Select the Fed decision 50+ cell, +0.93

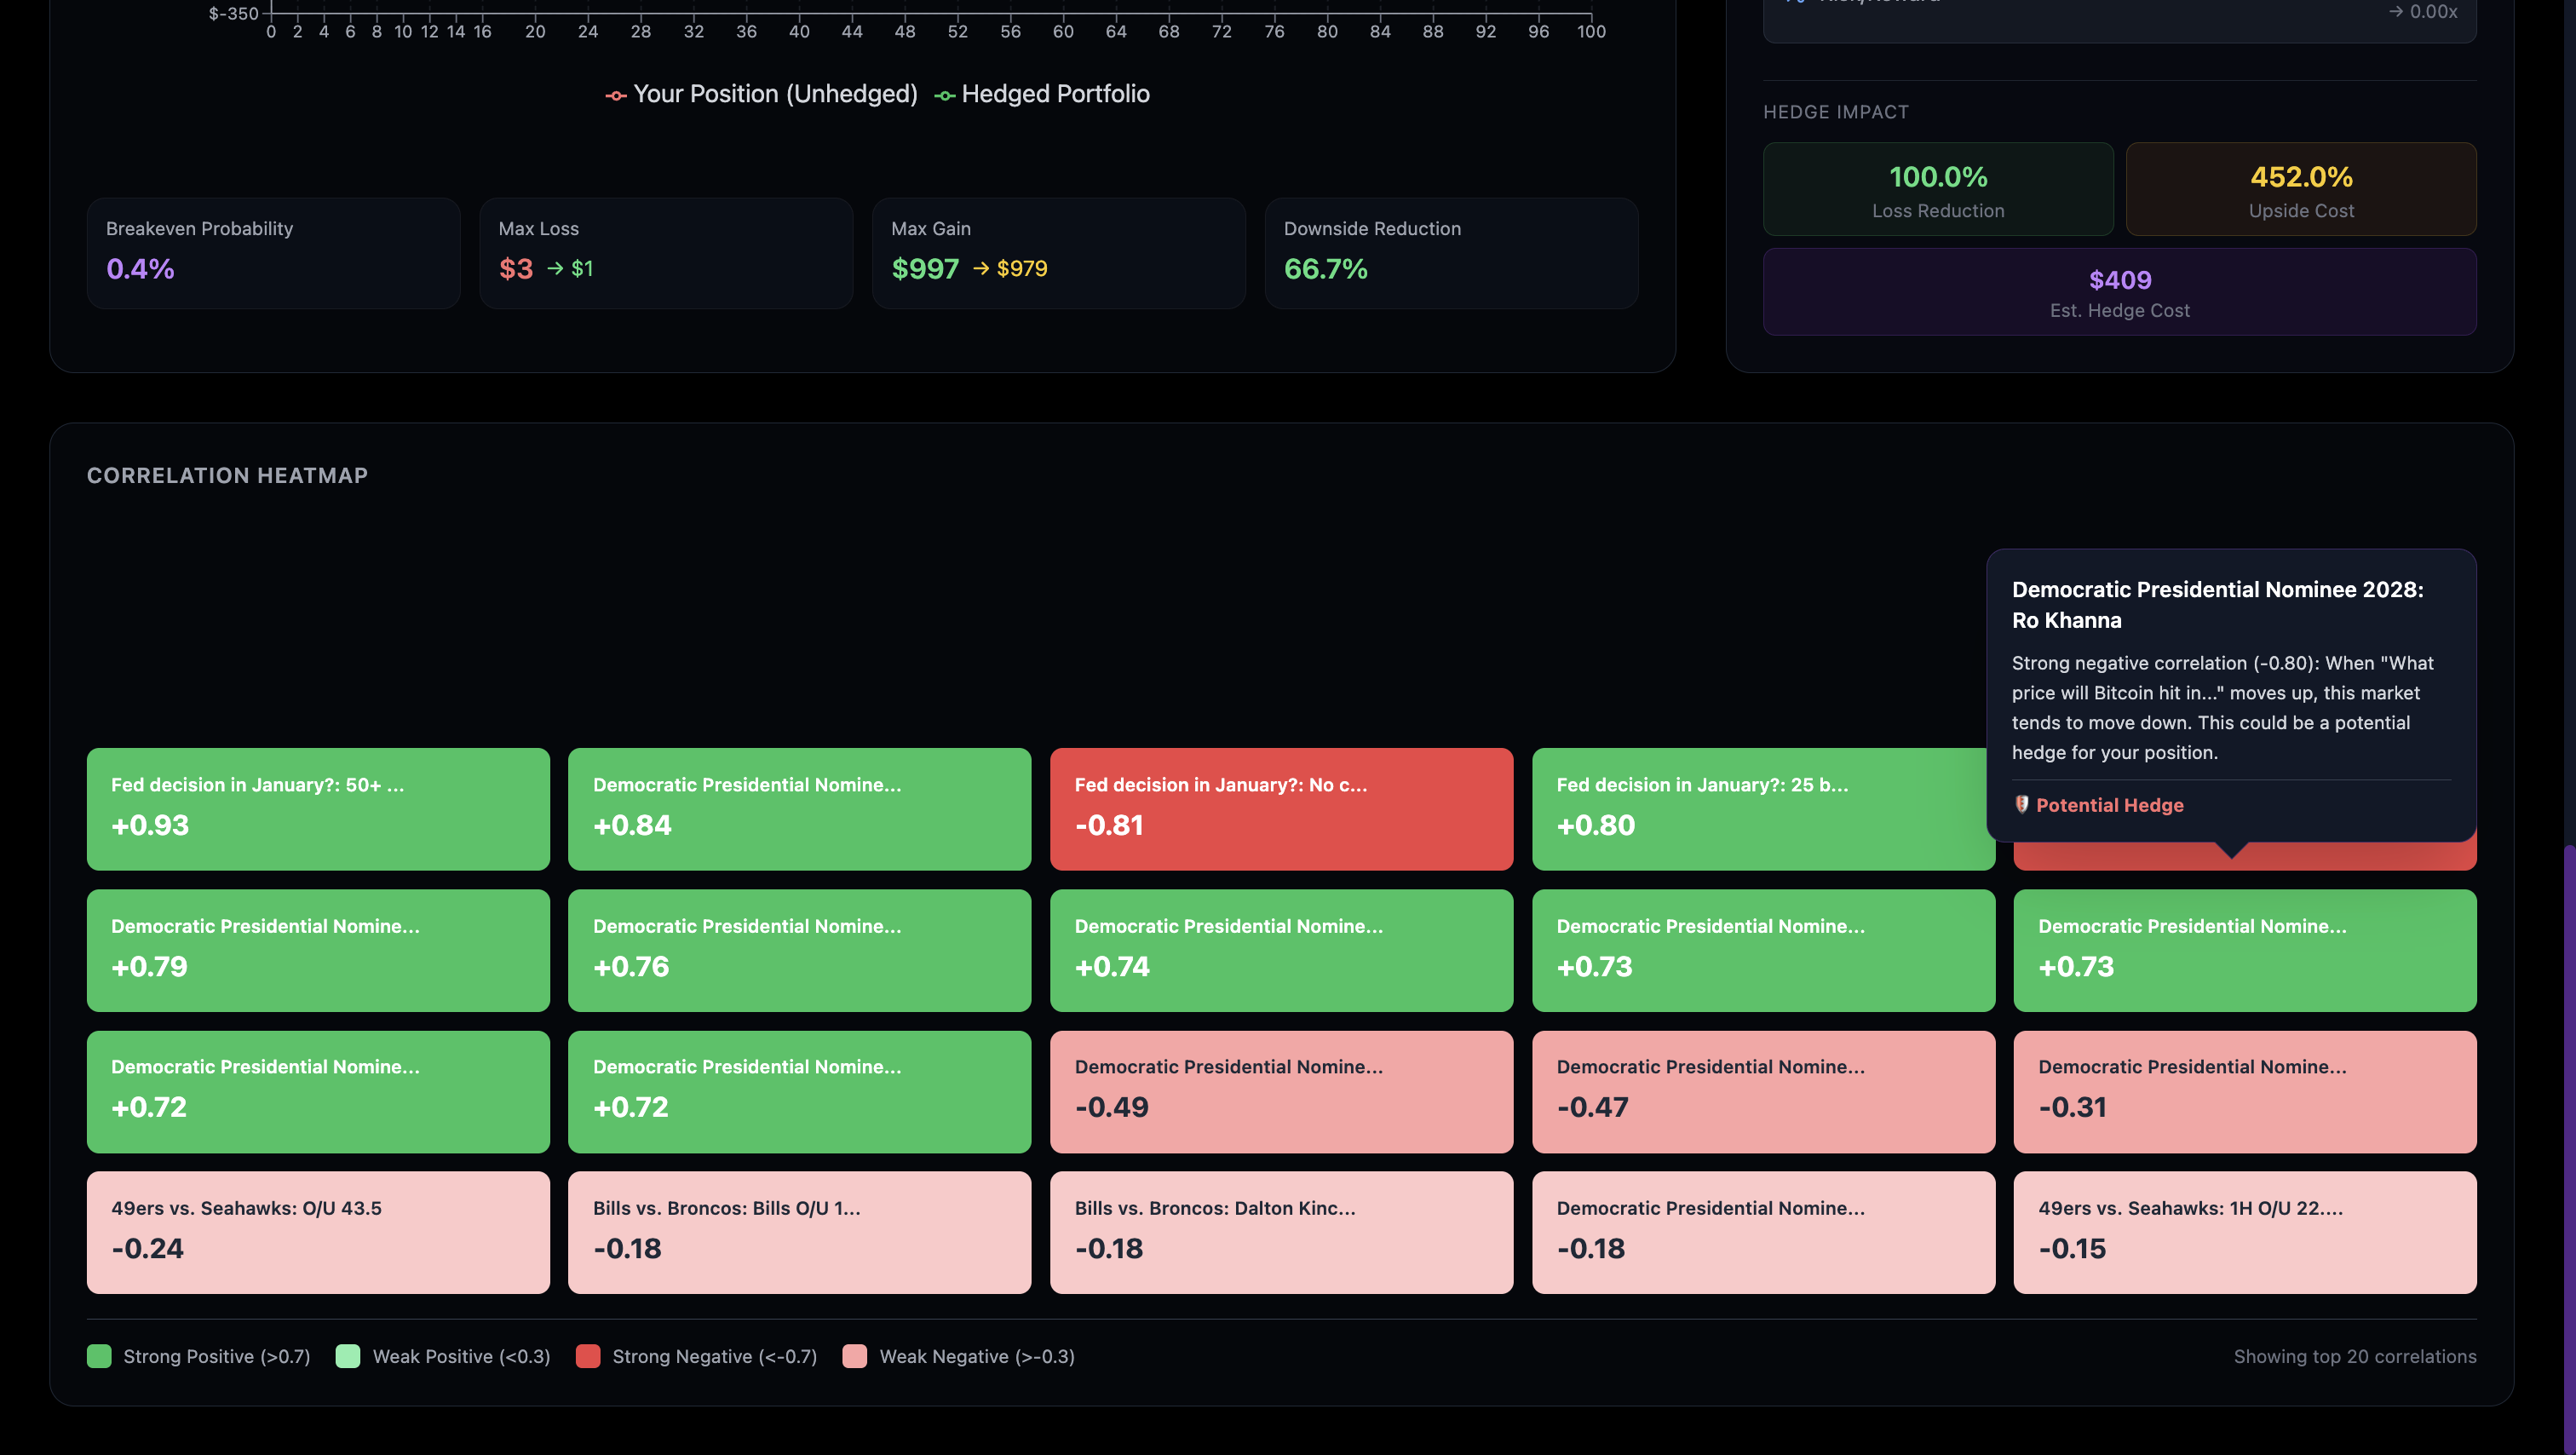pos(318,808)
